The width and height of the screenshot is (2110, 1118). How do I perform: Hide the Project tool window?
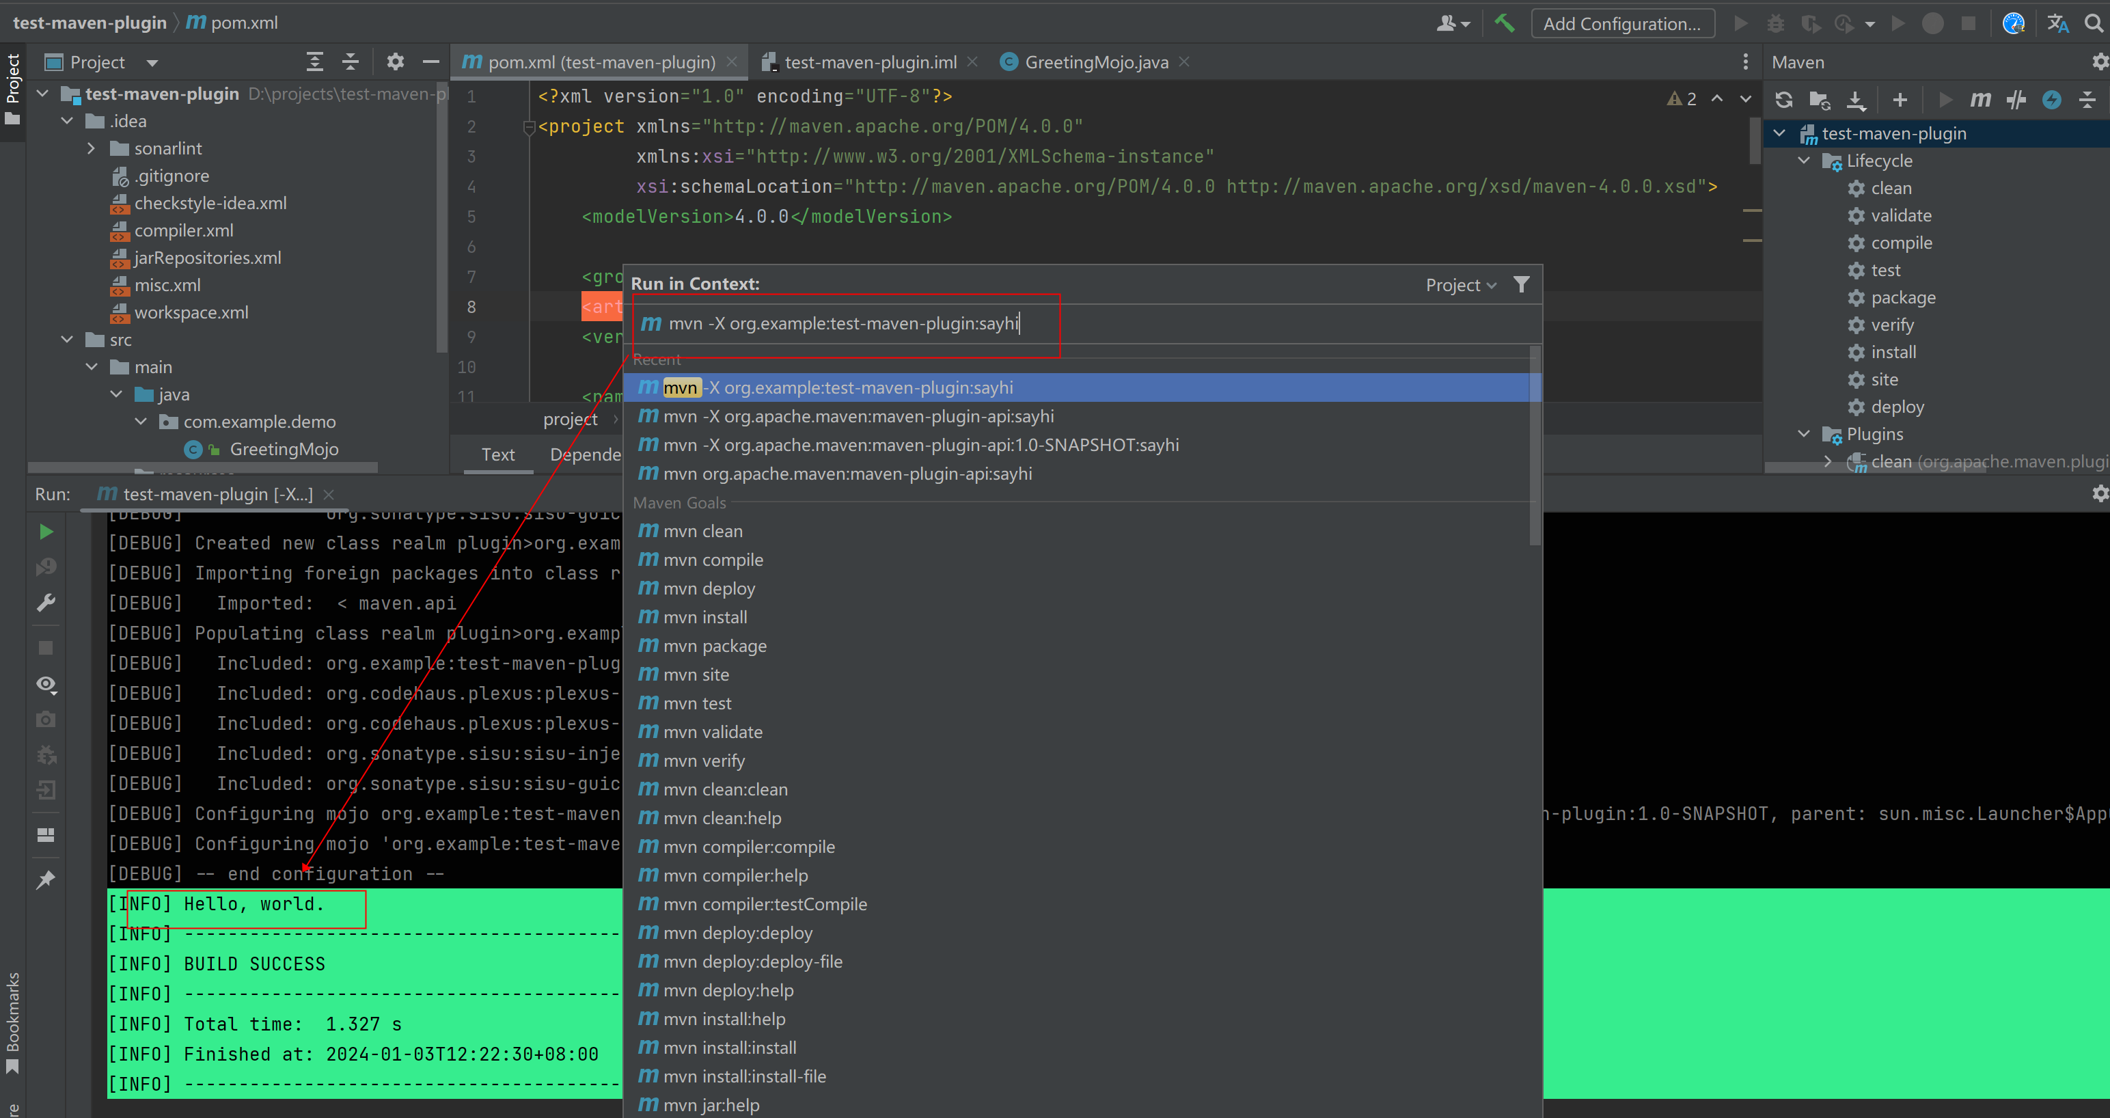tap(431, 62)
